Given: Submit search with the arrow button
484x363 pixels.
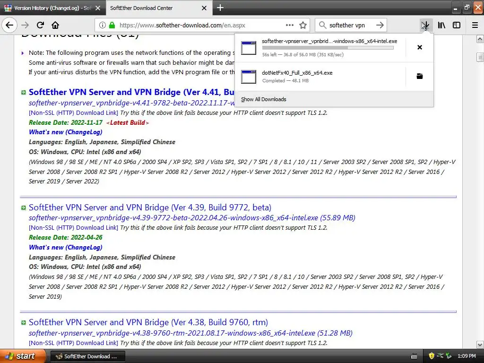Looking at the screenshot, I should coord(380,25).
